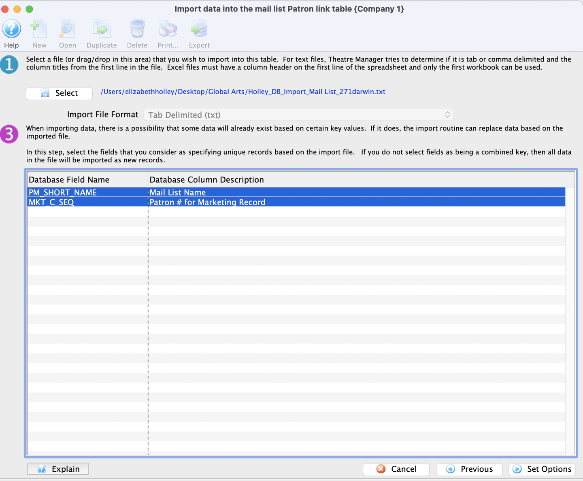The image size is (583, 481).
Task: Click the Delete trash can icon
Action: pos(137,29)
